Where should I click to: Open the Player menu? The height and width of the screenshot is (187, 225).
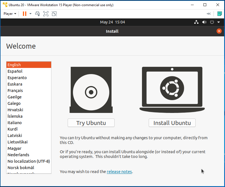coord(10,14)
